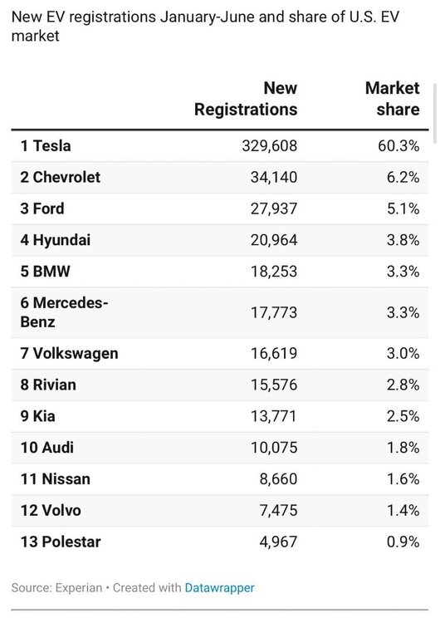The height and width of the screenshot is (623, 440).
Task: Click Nissan's 1.6% market share cell
Action: tap(403, 478)
